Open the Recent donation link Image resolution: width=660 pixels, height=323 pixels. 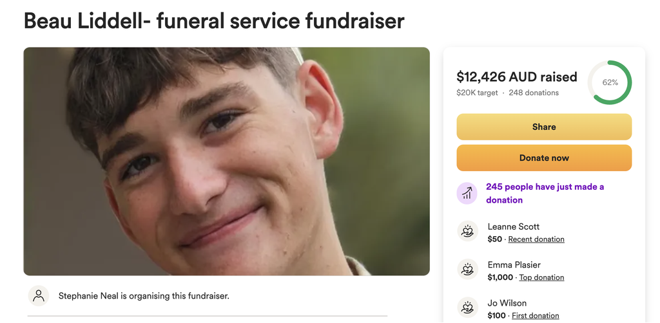tap(536, 239)
